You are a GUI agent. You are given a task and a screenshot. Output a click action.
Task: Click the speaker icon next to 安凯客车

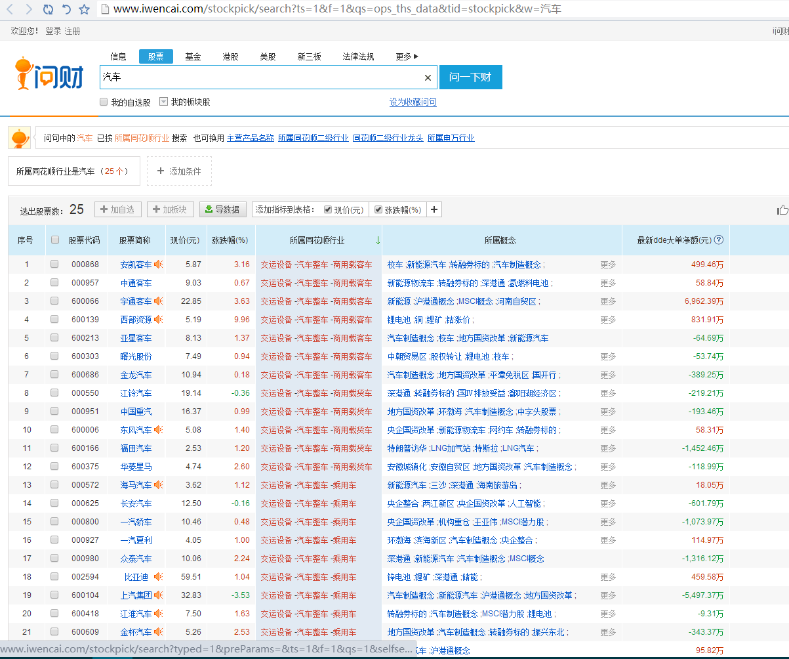tap(158, 265)
